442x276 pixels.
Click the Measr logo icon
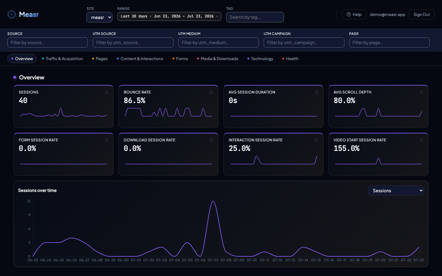(x=12, y=14)
